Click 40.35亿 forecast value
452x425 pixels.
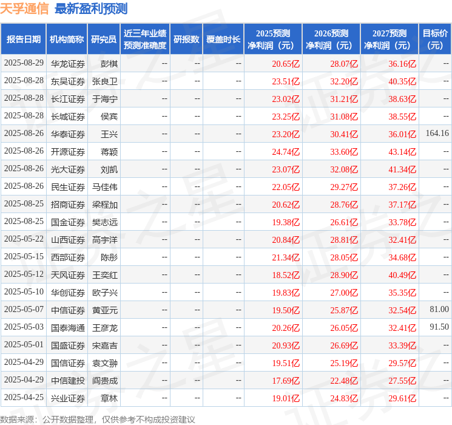point(402,81)
